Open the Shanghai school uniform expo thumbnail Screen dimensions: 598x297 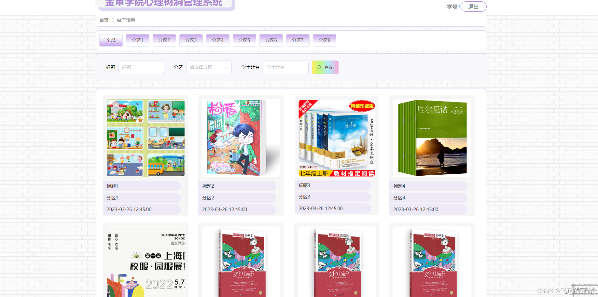point(146,262)
